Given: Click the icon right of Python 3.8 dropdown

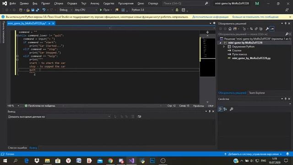Looking at the screenshot, I should (177, 10).
